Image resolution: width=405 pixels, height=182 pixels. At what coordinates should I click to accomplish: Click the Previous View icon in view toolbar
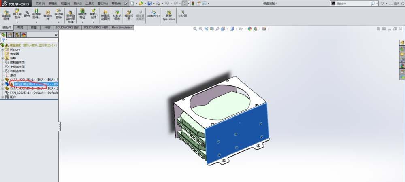click(207, 29)
